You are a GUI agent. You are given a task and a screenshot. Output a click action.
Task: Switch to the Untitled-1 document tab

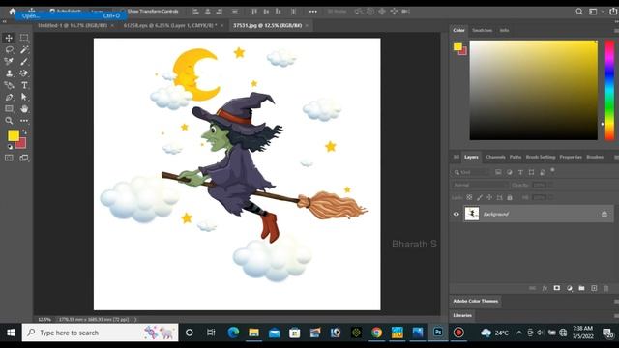(x=73, y=25)
